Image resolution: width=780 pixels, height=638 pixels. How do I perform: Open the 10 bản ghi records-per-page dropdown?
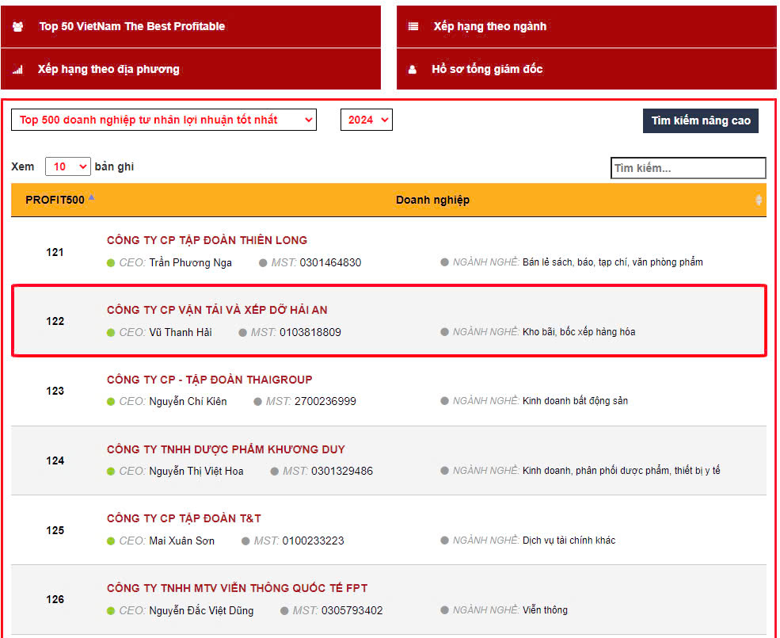[67, 167]
